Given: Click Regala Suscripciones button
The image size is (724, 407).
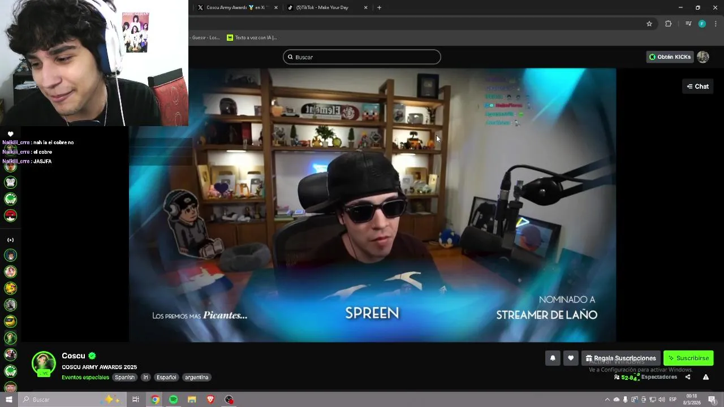Looking at the screenshot, I should click(621, 358).
